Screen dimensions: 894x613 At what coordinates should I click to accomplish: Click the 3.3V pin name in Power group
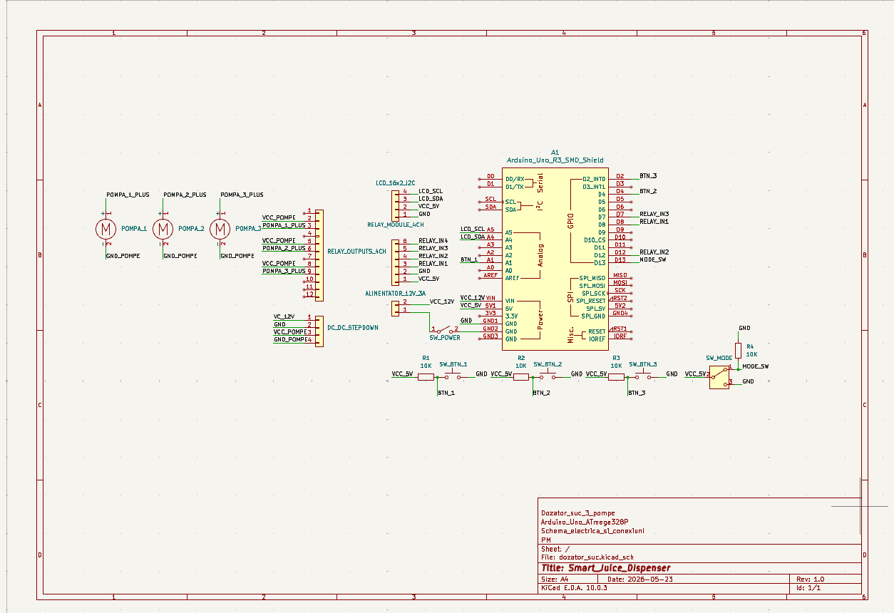click(511, 316)
